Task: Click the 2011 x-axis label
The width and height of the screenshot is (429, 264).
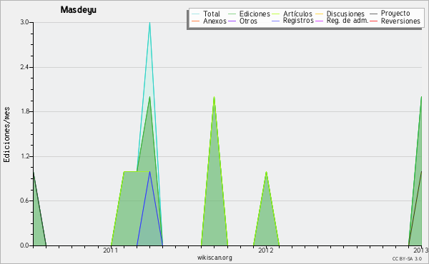Action: click(x=111, y=250)
